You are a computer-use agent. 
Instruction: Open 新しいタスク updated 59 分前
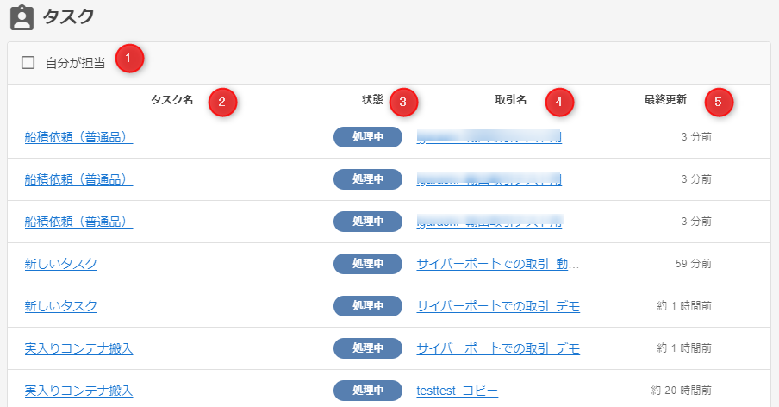61,264
